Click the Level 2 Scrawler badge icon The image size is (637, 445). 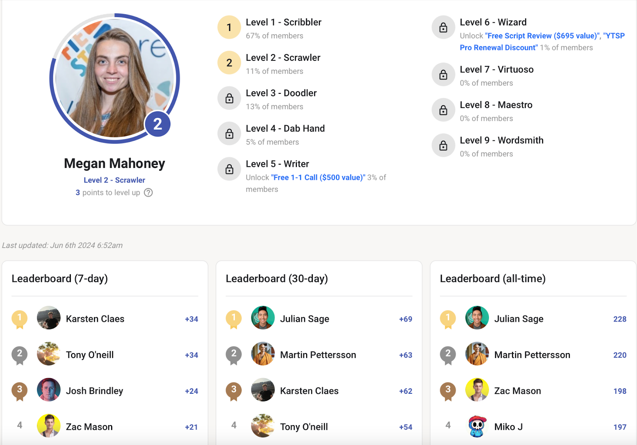(x=229, y=63)
